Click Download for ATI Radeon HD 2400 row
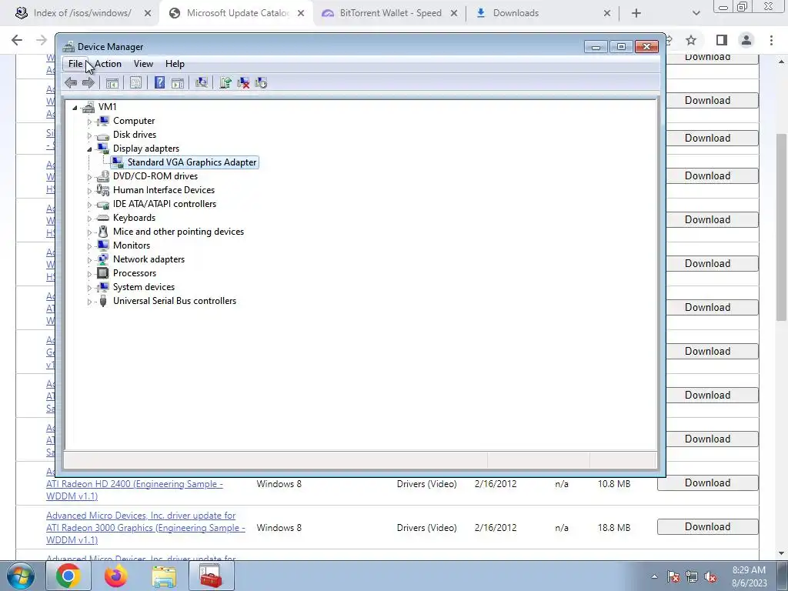 [x=708, y=483]
